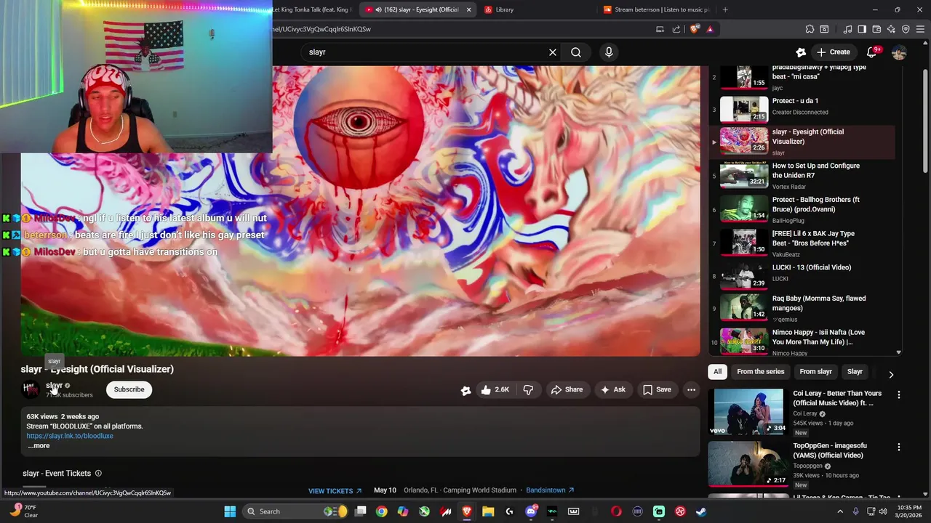
Task: Expand description with ...more
Action: point(39,446)
